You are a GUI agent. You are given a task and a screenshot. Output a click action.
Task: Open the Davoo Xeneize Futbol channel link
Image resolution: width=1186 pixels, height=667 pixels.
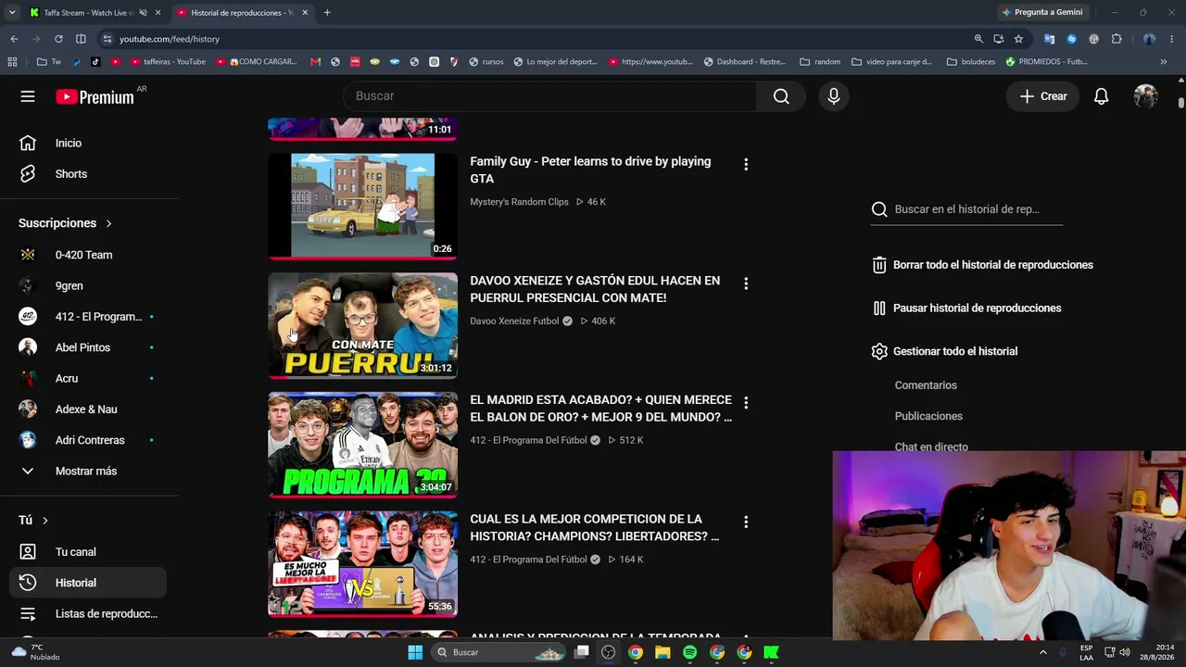(514, 321)
